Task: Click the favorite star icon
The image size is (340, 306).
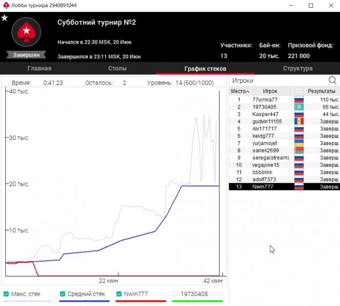Action: tap(5, 18)
